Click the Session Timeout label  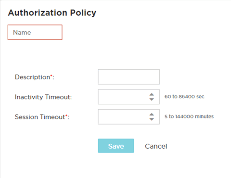tap(40, 117)
